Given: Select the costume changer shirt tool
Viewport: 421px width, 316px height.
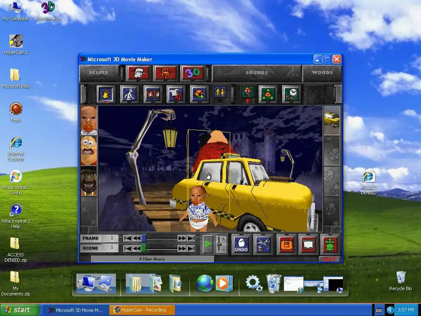Looking at the screenshot, I should pyautogui.click(x=176, y=94).
